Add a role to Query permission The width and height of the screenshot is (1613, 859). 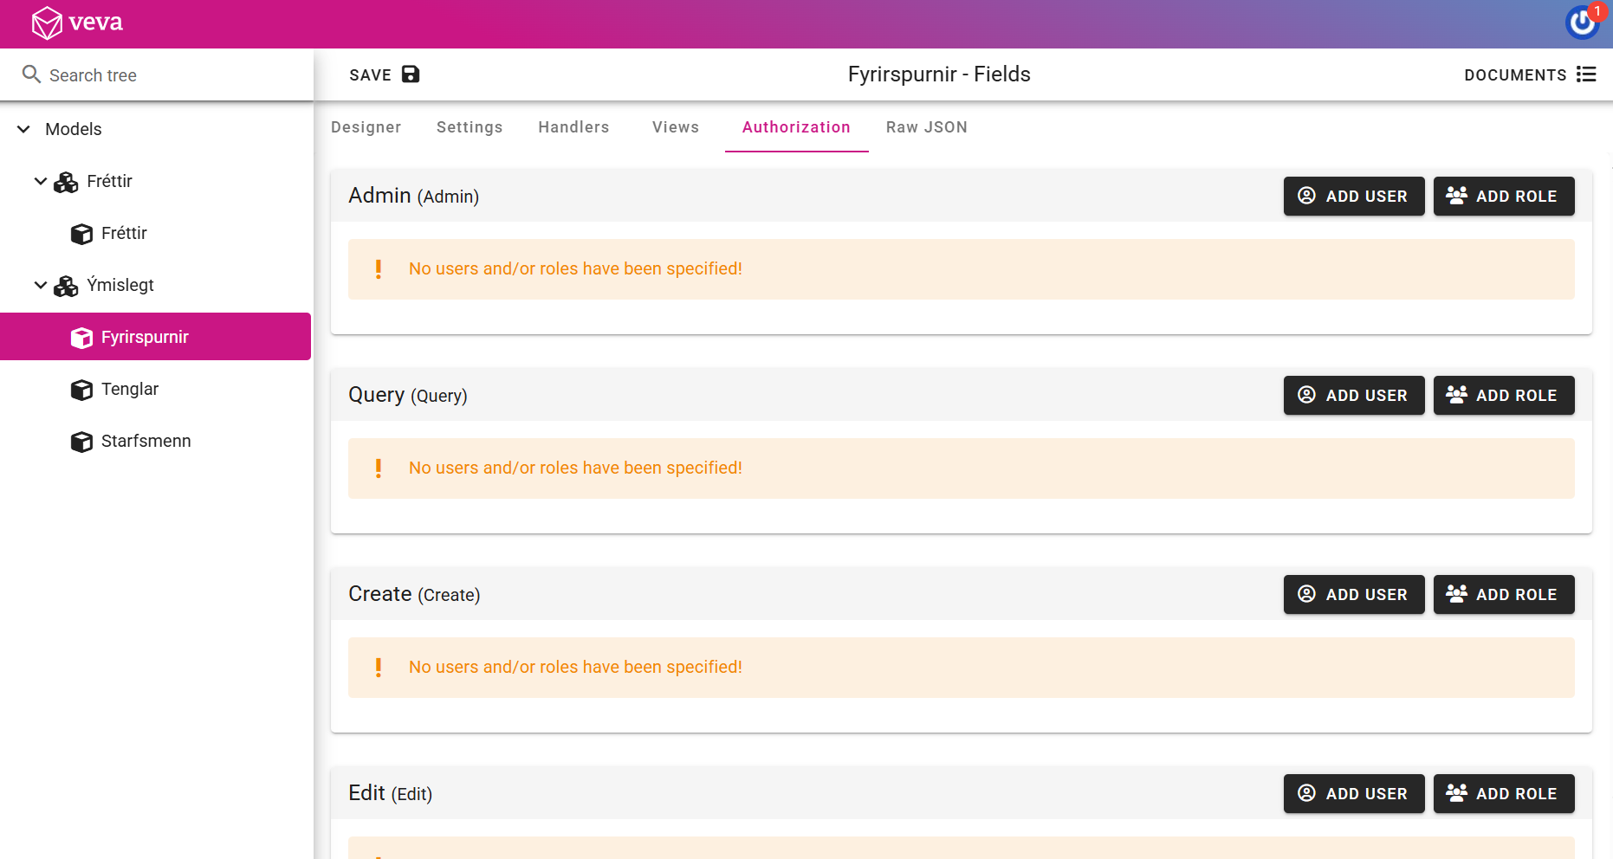(x=1503, y=396)
